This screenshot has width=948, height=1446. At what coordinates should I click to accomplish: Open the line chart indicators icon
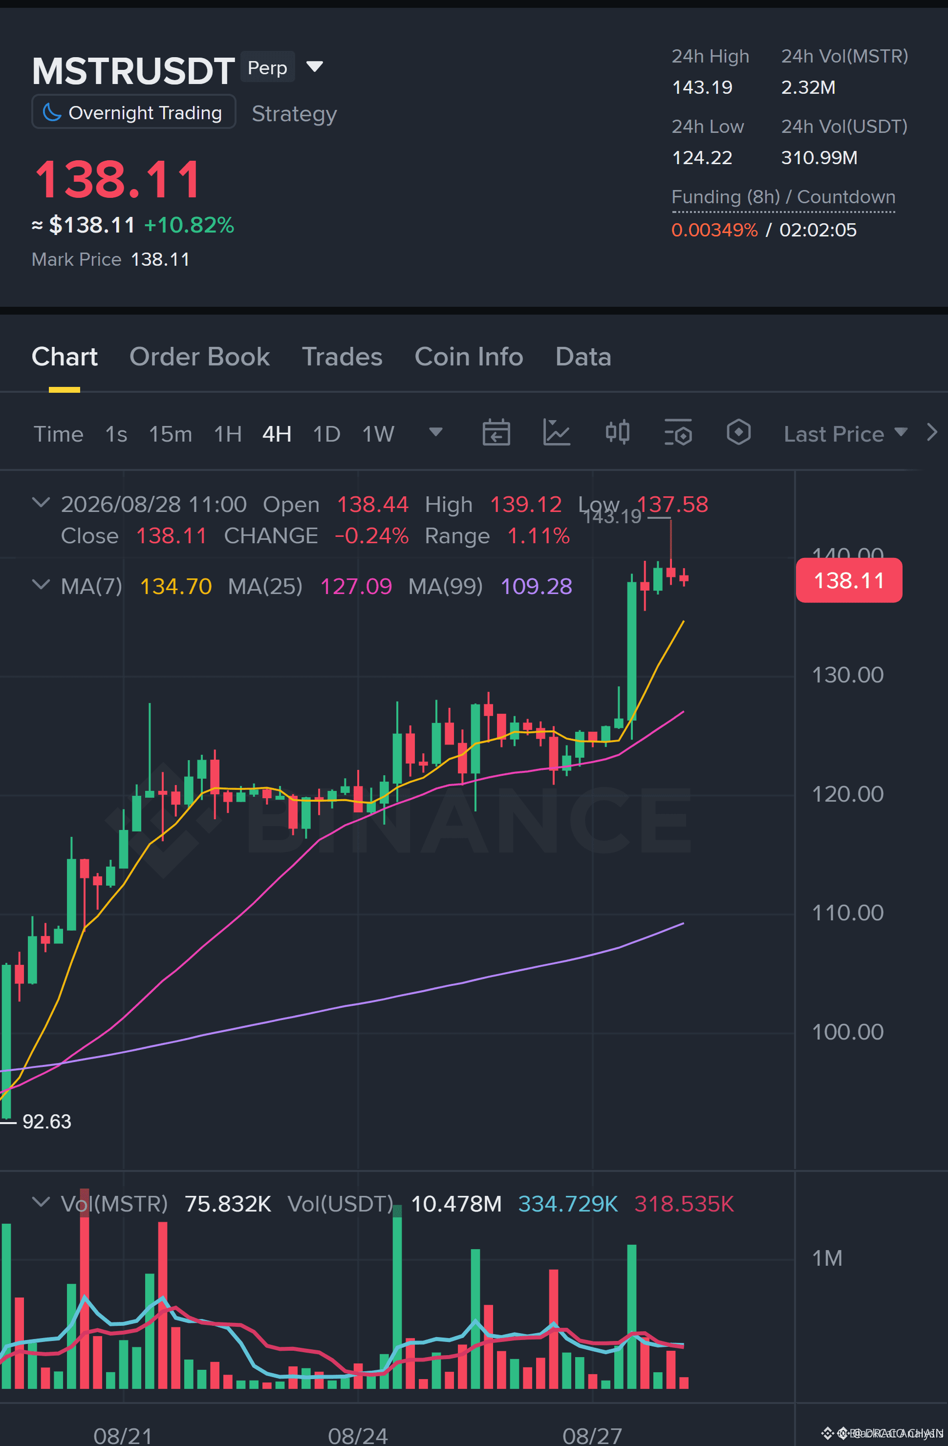(x=556, y=433)
